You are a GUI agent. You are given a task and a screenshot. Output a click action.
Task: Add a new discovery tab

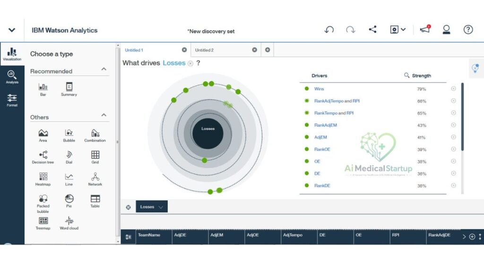(x=268, y=50)
